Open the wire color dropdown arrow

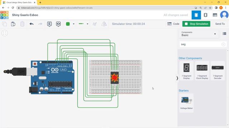click(74, 24)
